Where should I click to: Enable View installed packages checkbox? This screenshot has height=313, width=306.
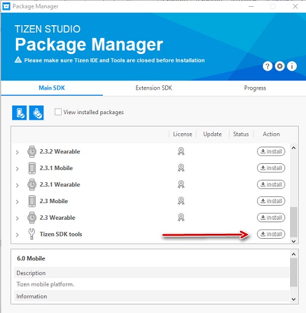(58, 112)
